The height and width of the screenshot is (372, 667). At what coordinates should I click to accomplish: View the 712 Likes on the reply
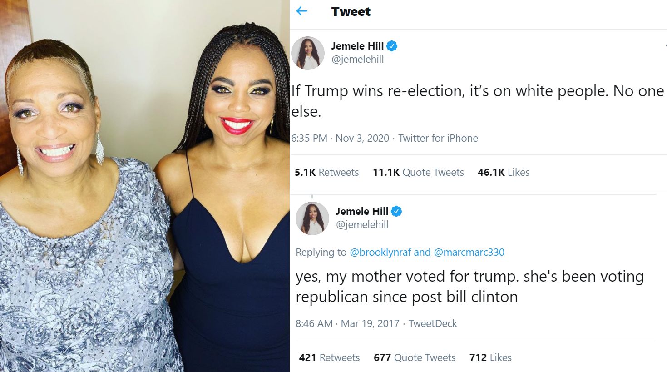490,357
